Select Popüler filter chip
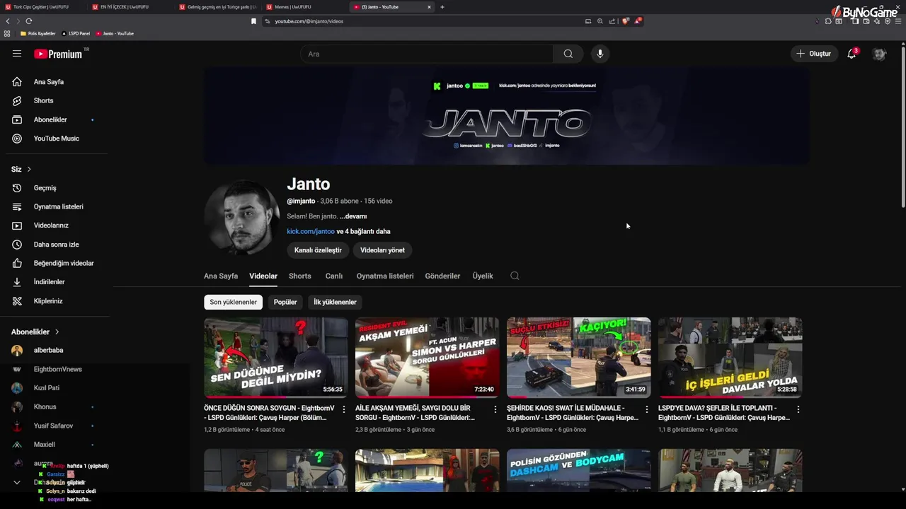Screen dimensions: 906x509 [x=285, y=302]
